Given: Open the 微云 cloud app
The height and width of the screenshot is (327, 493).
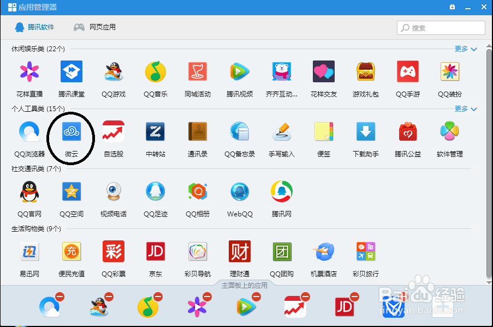Looking at the screenshot, I should coord(72,131).
